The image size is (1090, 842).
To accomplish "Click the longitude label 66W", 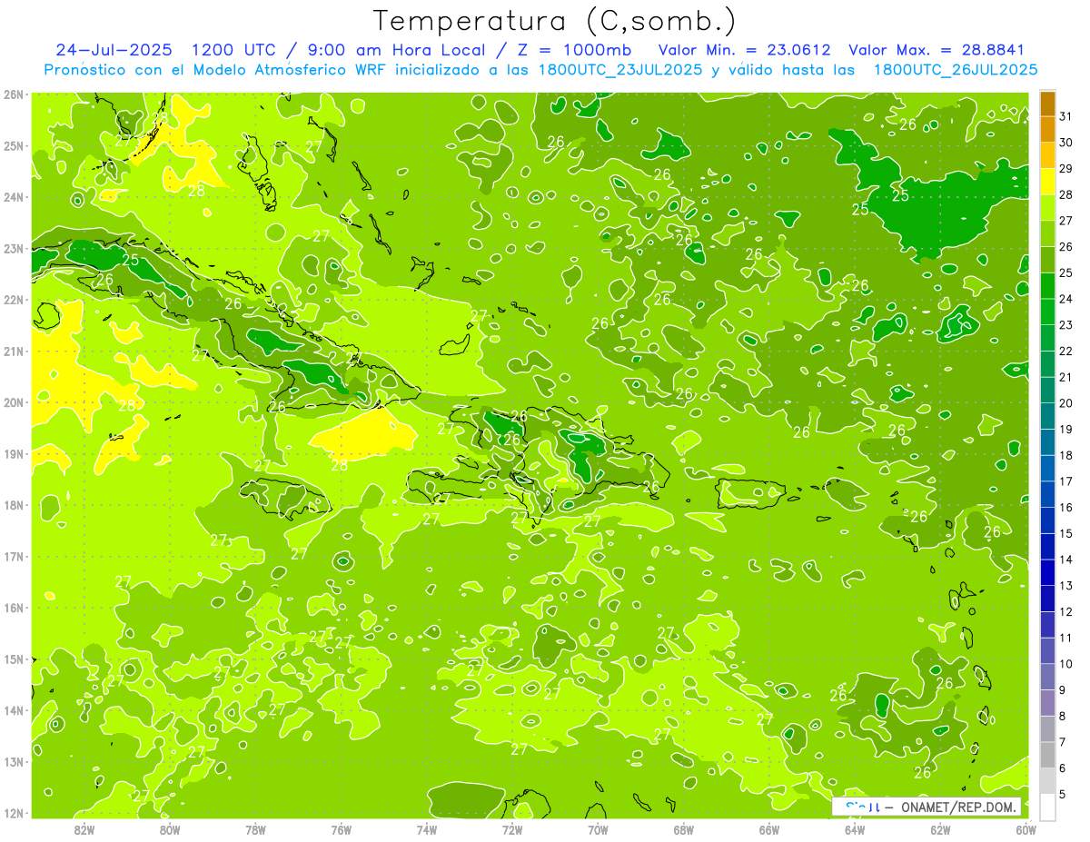I will (x=768, y=828).
